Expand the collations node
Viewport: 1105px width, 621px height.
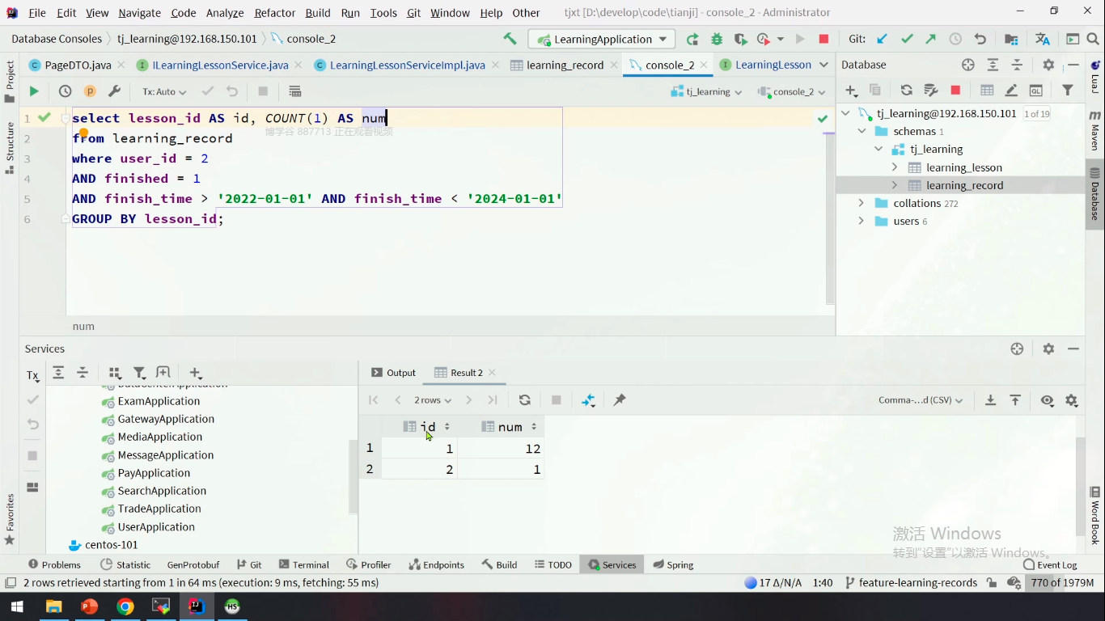pyautogui.click(x=861, y=203)
